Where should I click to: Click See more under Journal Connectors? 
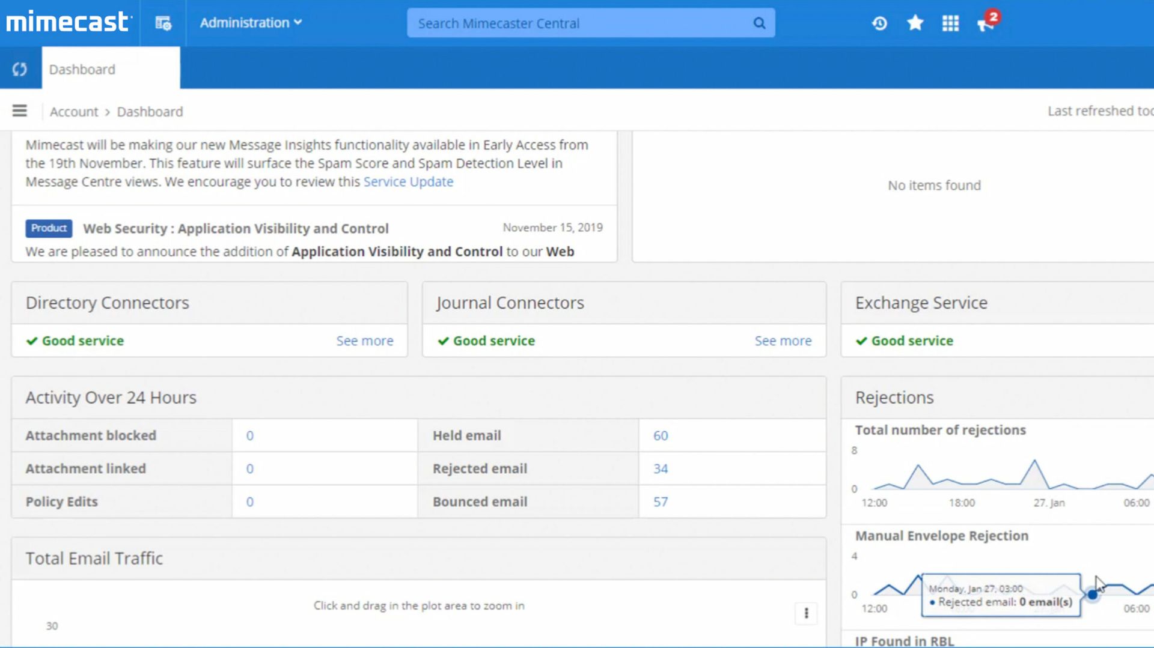[x=783, y=341]
